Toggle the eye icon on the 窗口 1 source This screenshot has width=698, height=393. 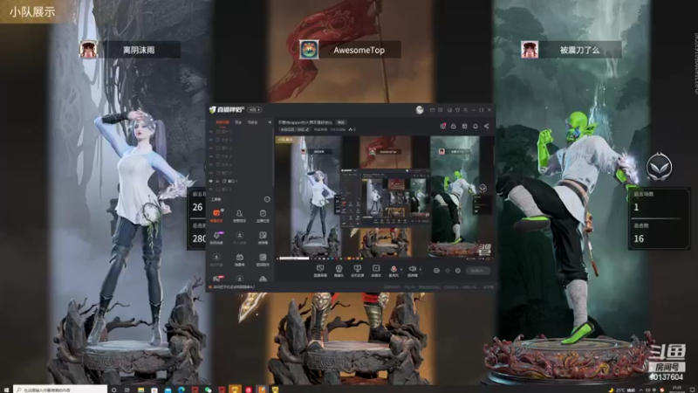click(210, 181)
